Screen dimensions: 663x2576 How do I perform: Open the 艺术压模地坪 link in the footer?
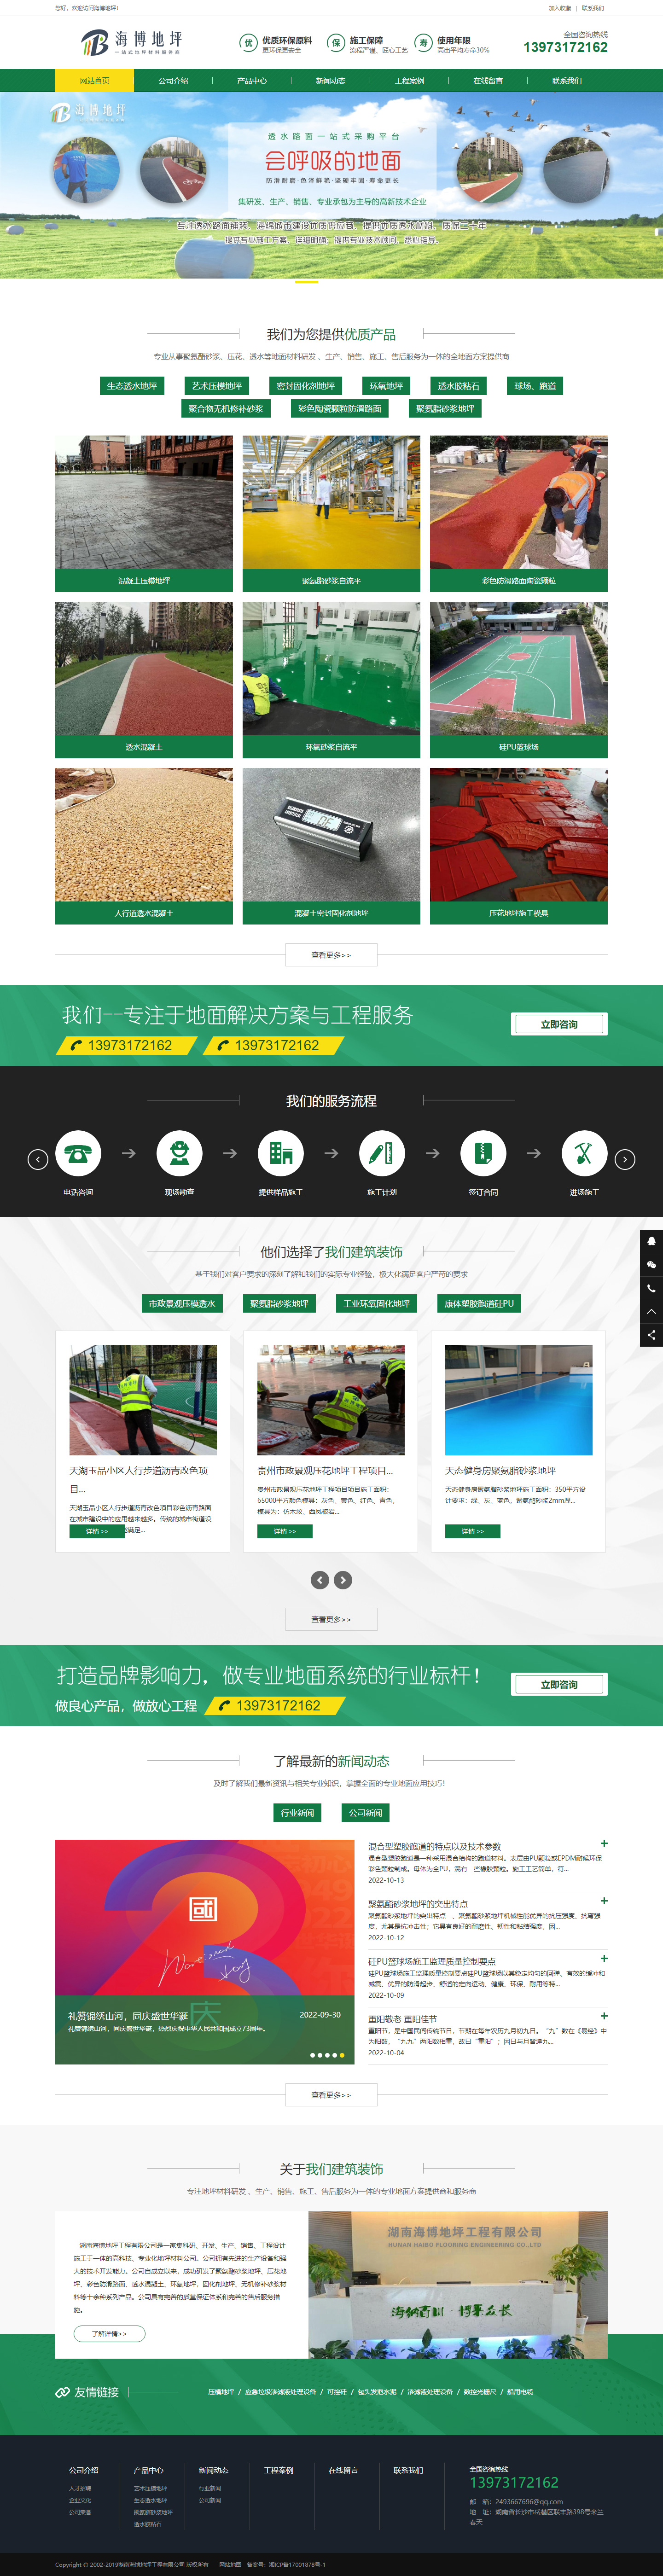(x=151, y=2488)
